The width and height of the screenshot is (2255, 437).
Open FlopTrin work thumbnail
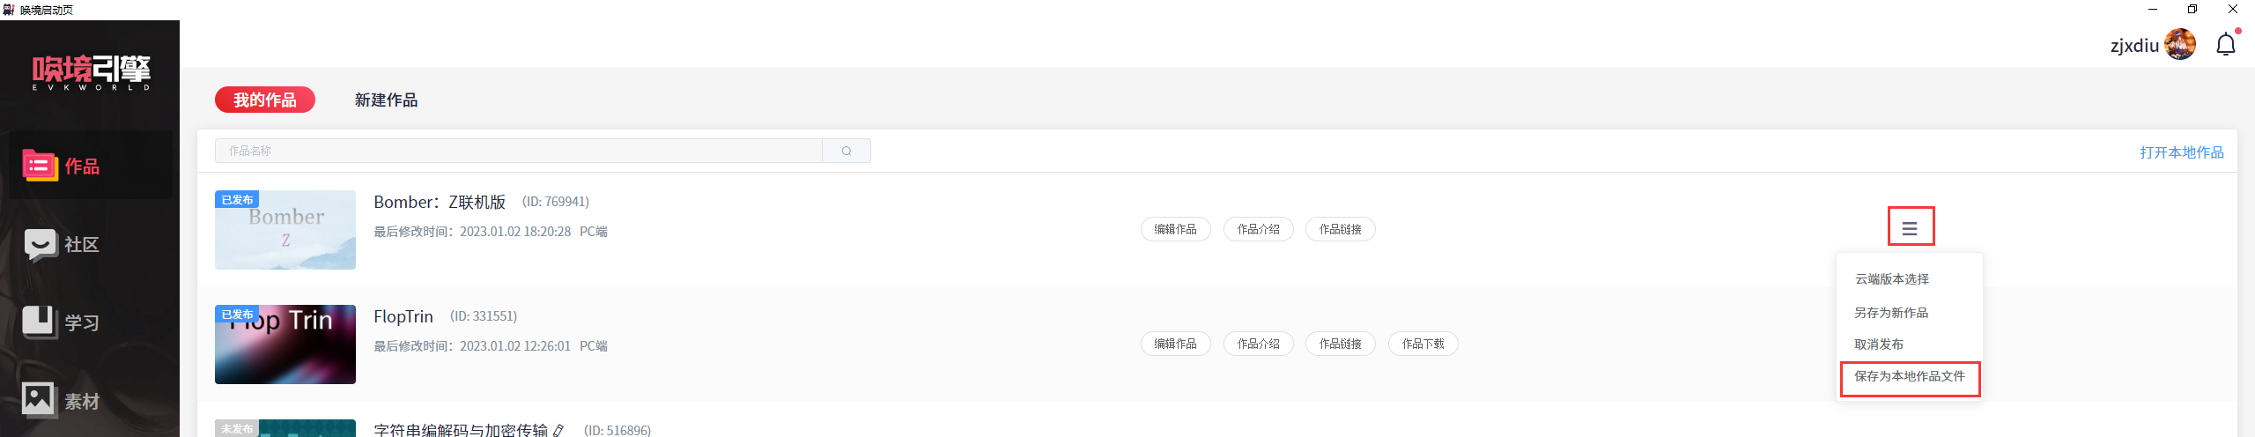285,344
